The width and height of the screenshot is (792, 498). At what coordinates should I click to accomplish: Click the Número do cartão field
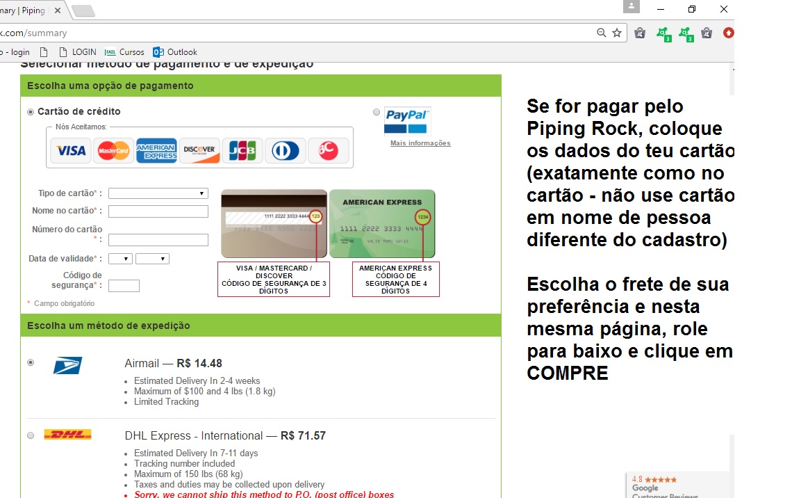pyautogui.click(x=158, y=240)
